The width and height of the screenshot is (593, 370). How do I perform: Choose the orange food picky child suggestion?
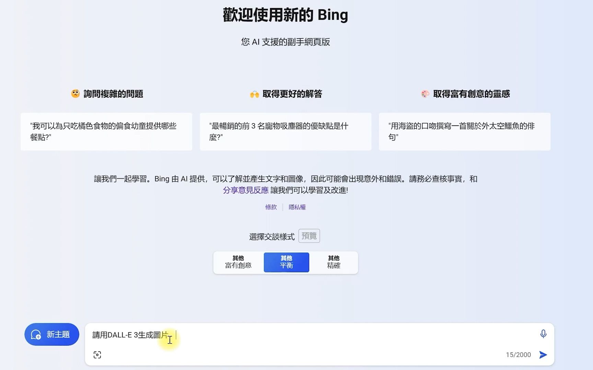(x=106, y=132)
